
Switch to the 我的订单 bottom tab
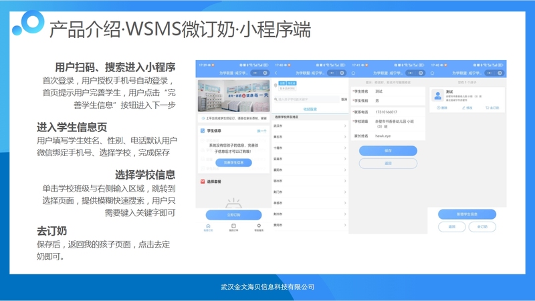tap(233, 228)
